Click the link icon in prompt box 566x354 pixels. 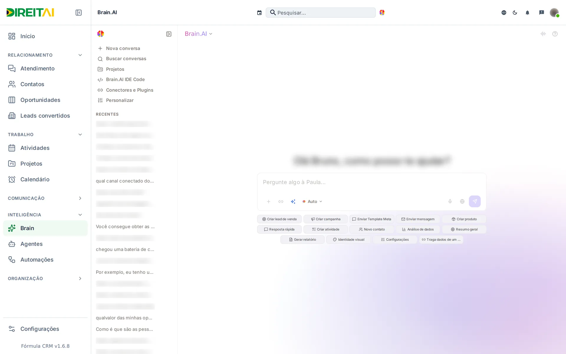281,201
